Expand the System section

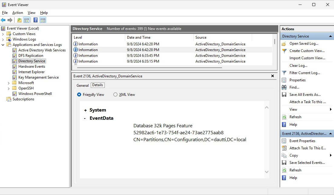tap(85, 110)
